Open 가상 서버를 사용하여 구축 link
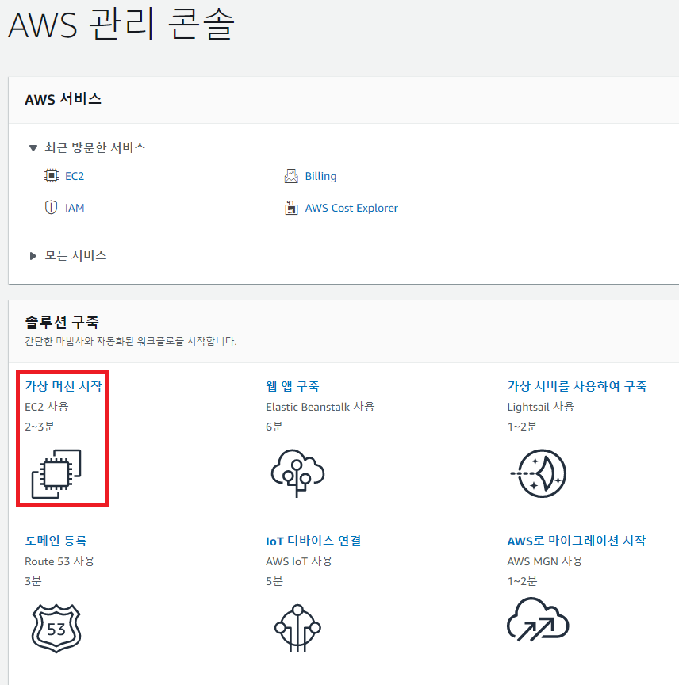The image size is (679, 685). (577, 386)
